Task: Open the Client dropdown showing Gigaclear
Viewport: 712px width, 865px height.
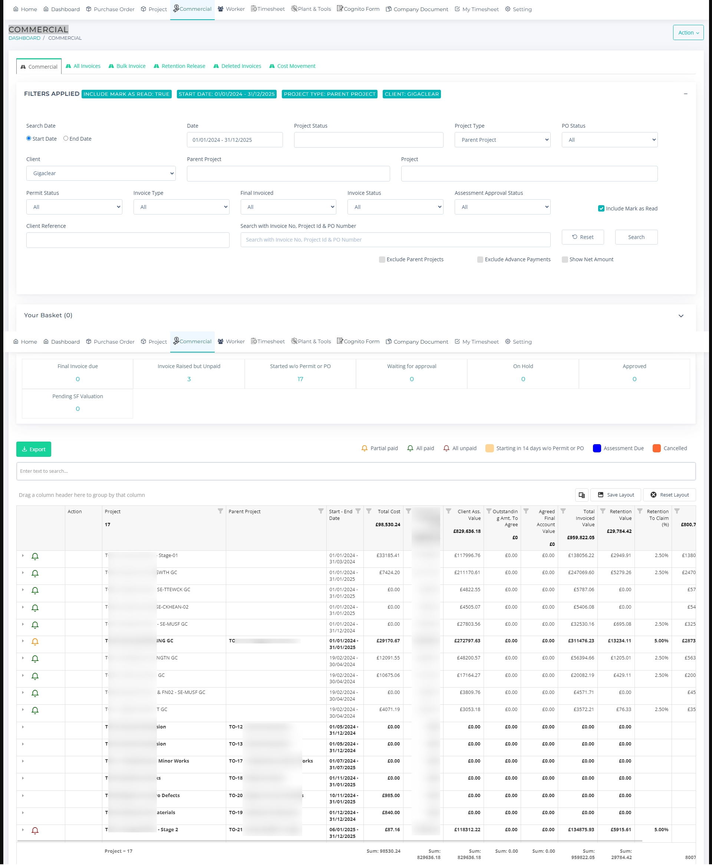Action: [101, 173]
